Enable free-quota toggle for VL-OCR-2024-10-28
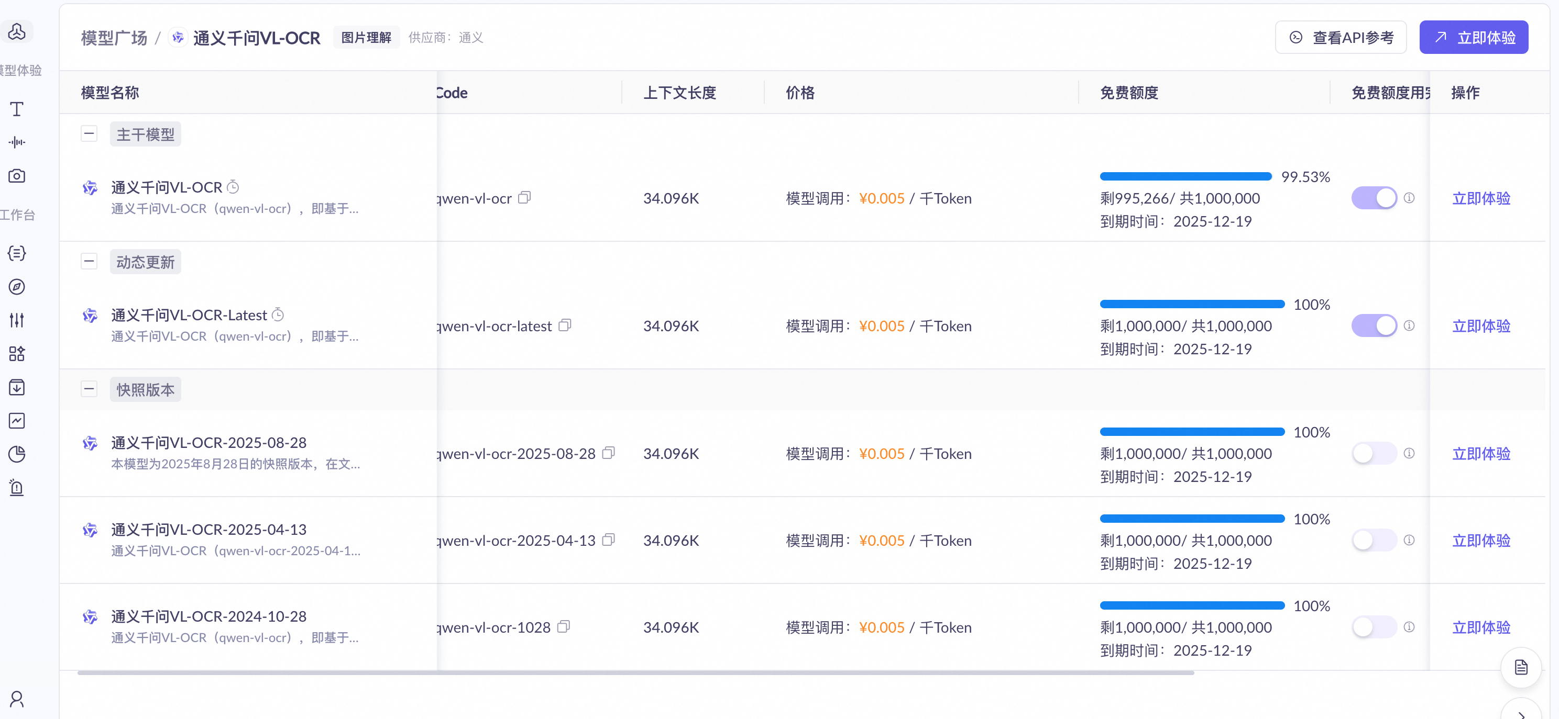The height and width of the screenshot is (719, 1559). (x=1375, y=626)
